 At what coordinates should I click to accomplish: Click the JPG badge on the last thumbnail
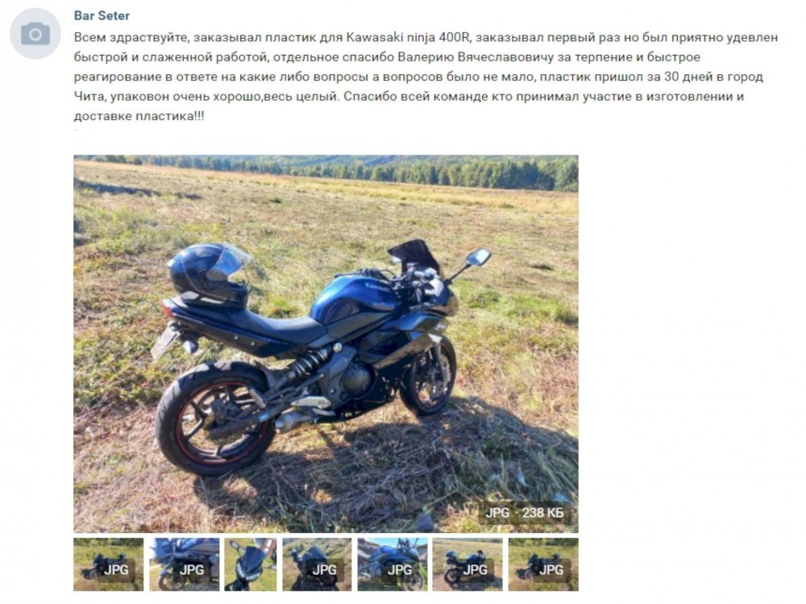(x=550, y=569)
